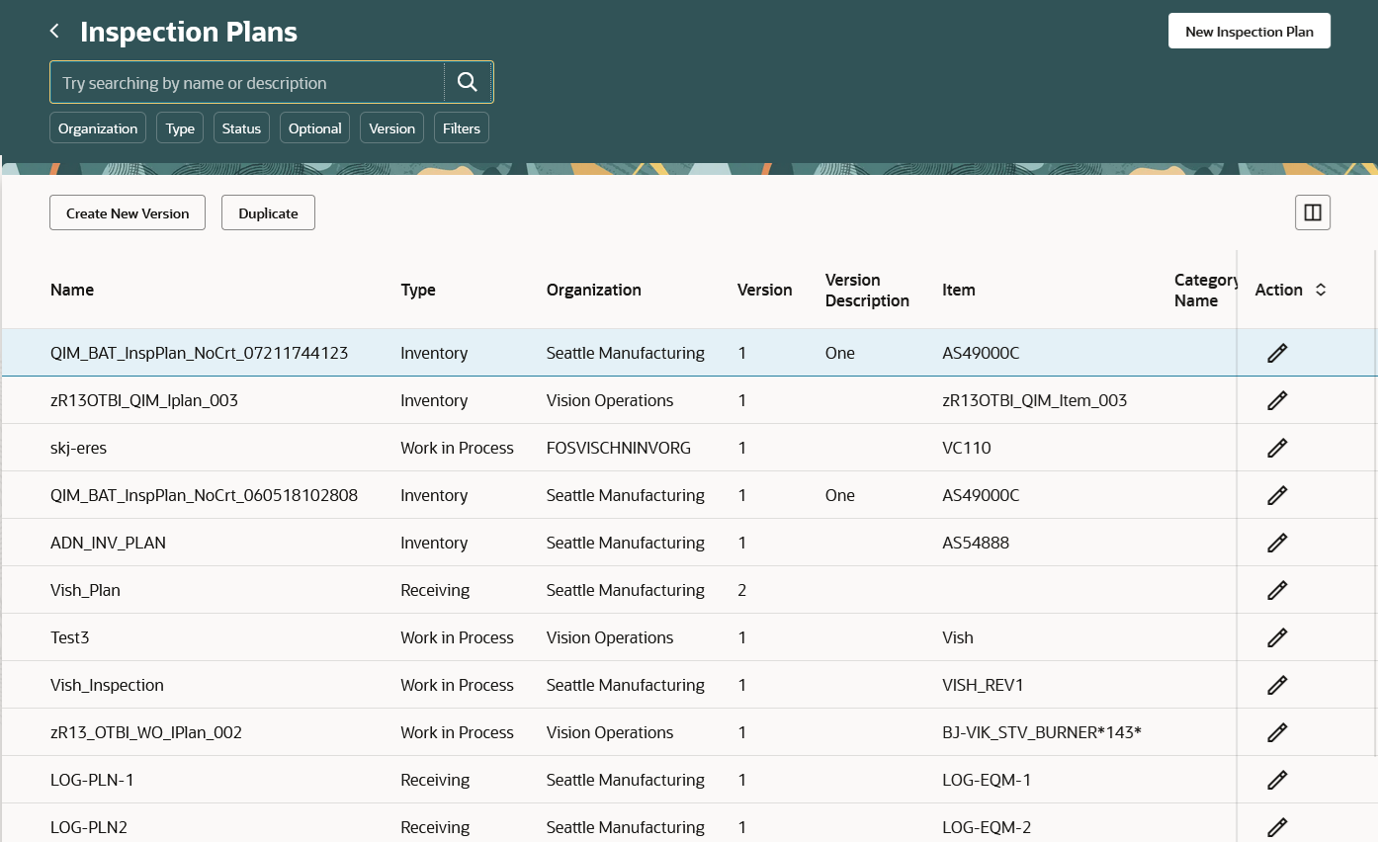
Task: Open the edit pencil for skj-eres
Action: tap(1277, 447)
